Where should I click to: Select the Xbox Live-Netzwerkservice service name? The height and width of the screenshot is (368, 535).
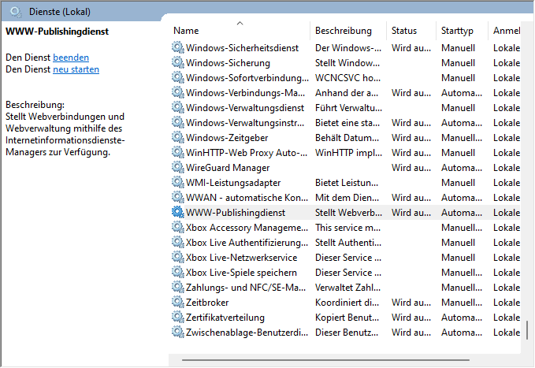tap(242, 258)
